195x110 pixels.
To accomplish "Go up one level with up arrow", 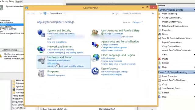I will pos(41,13).
